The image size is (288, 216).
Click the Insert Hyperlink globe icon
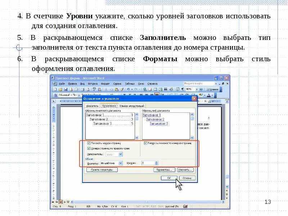click(x=145, y=89)
